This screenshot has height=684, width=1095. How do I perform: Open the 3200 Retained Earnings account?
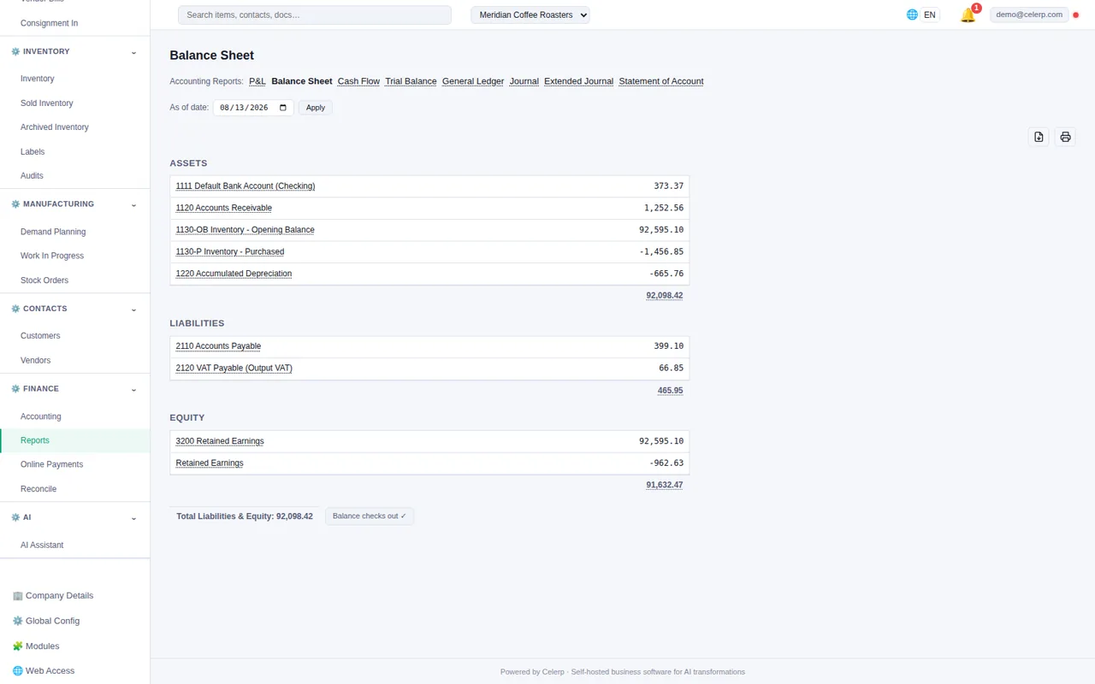tap(220, 441)
